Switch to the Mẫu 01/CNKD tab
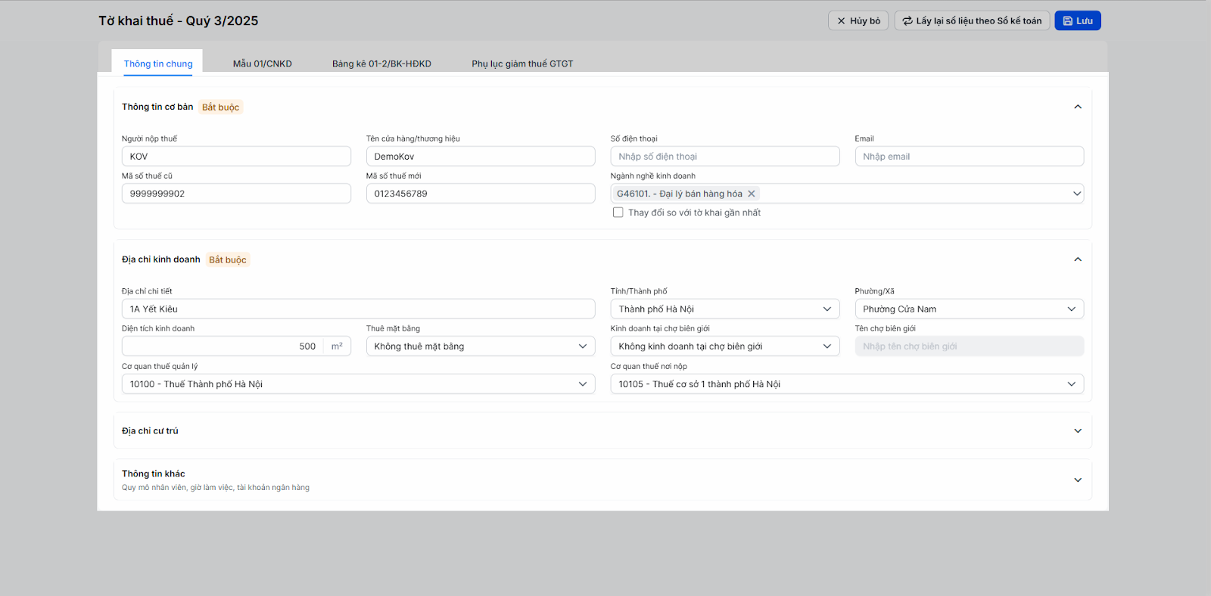 (262, 64)
